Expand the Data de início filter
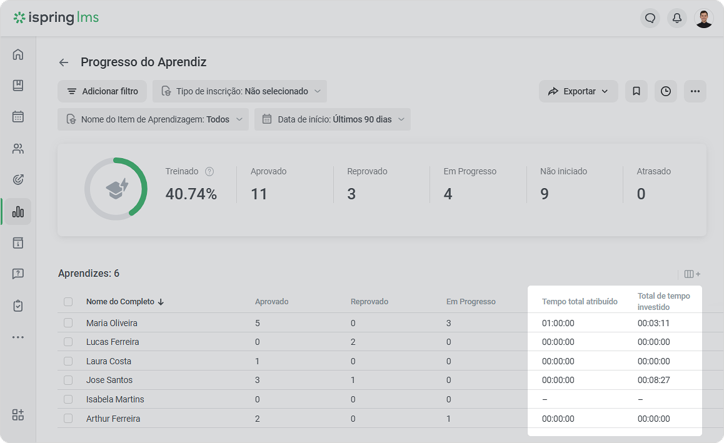 coord(333,119)
